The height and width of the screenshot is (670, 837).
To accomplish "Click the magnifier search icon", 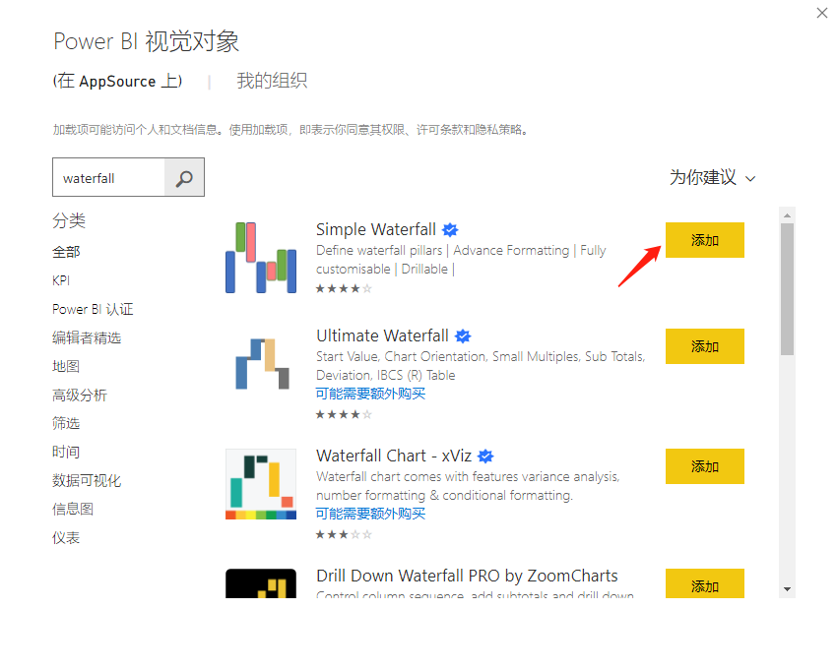I will pyautogui.click(x=184, y=178).
